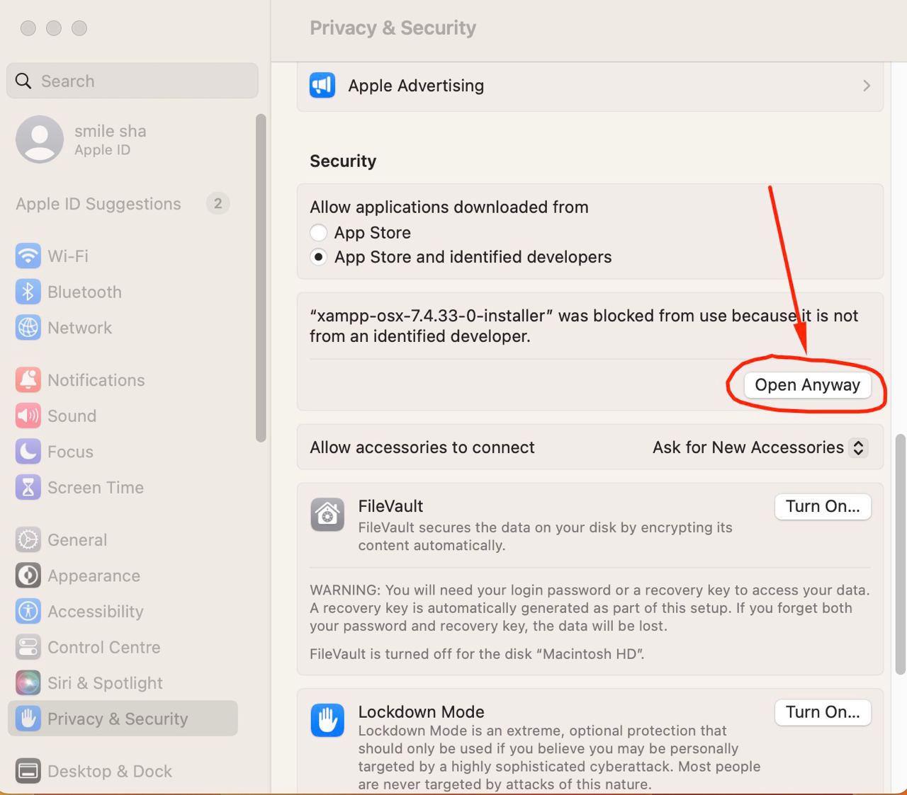Click the "Allow accessories to connect" label
This screenshot has width=907, height=795.
(422, 447)
